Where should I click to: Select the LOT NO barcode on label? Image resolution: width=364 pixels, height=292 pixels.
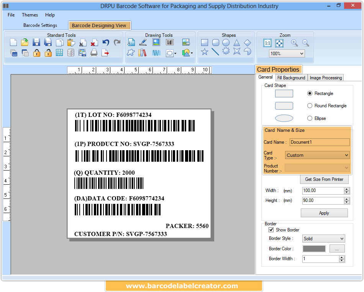tap(135, 126)
